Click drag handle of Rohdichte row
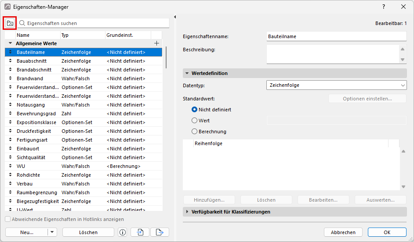This screenshot has width=414, height=242. coord(10,175)
